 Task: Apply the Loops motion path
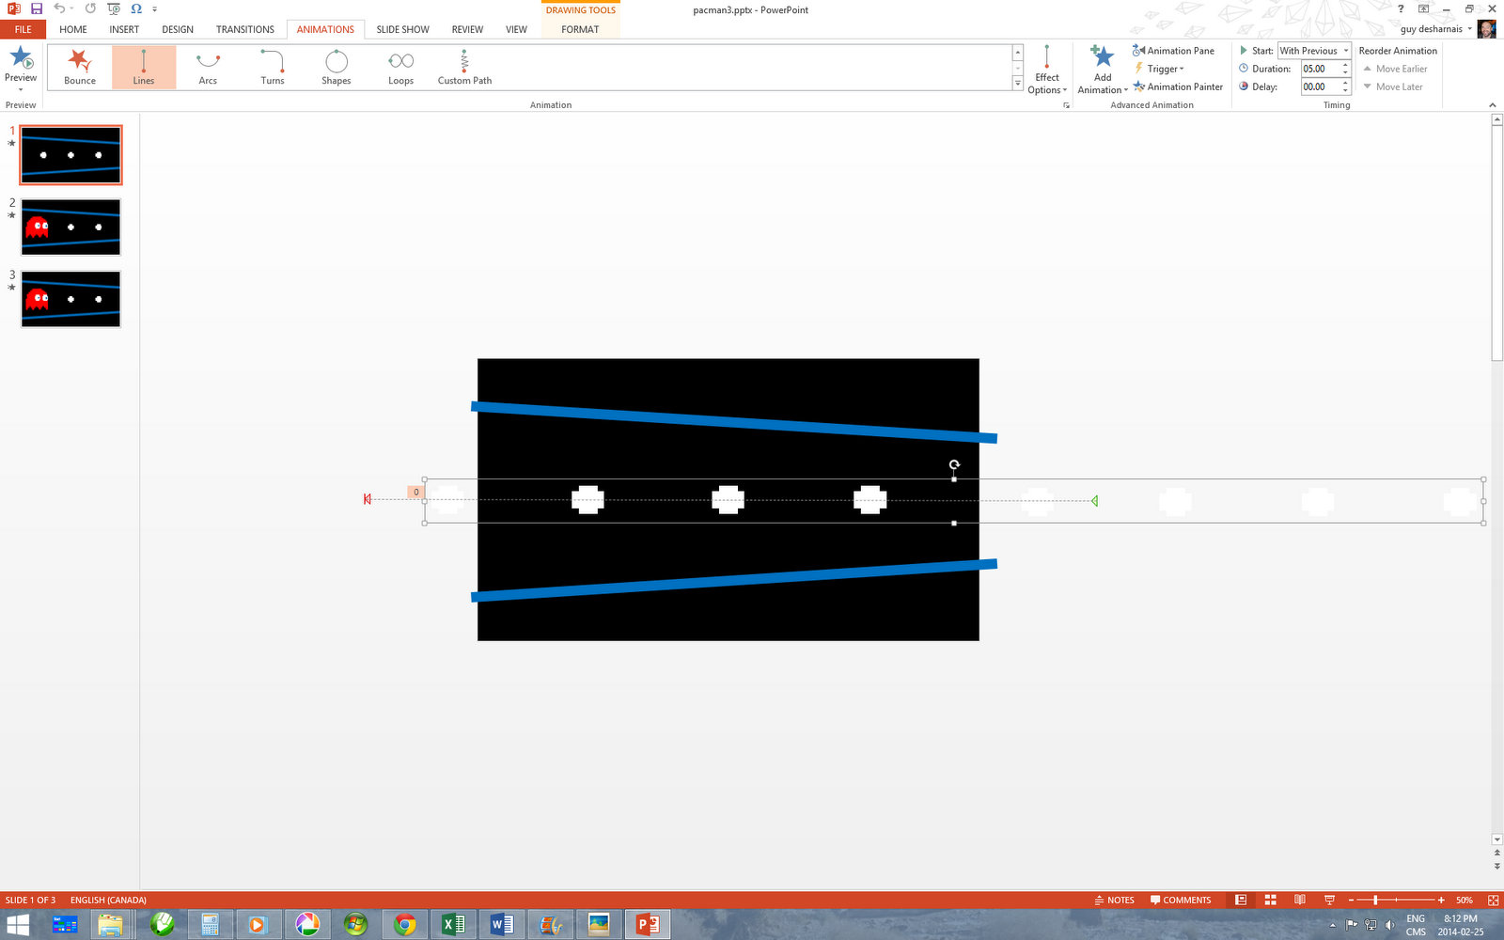[x=401, y=67]
